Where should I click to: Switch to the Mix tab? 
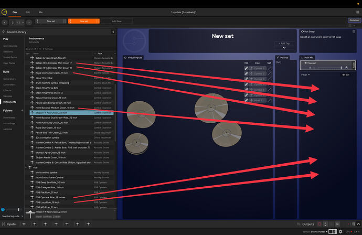[40, 12]
